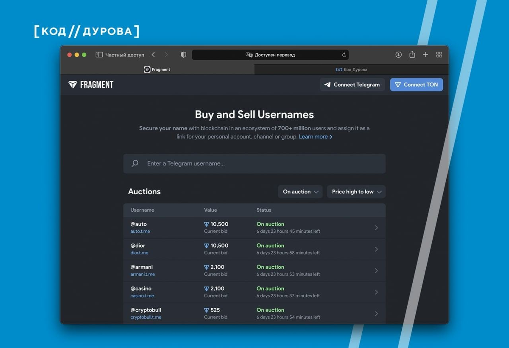This screenshot has height=348, width=509.
Task: Click the Fragment logo in the header
Action: [x=91, y=85]
